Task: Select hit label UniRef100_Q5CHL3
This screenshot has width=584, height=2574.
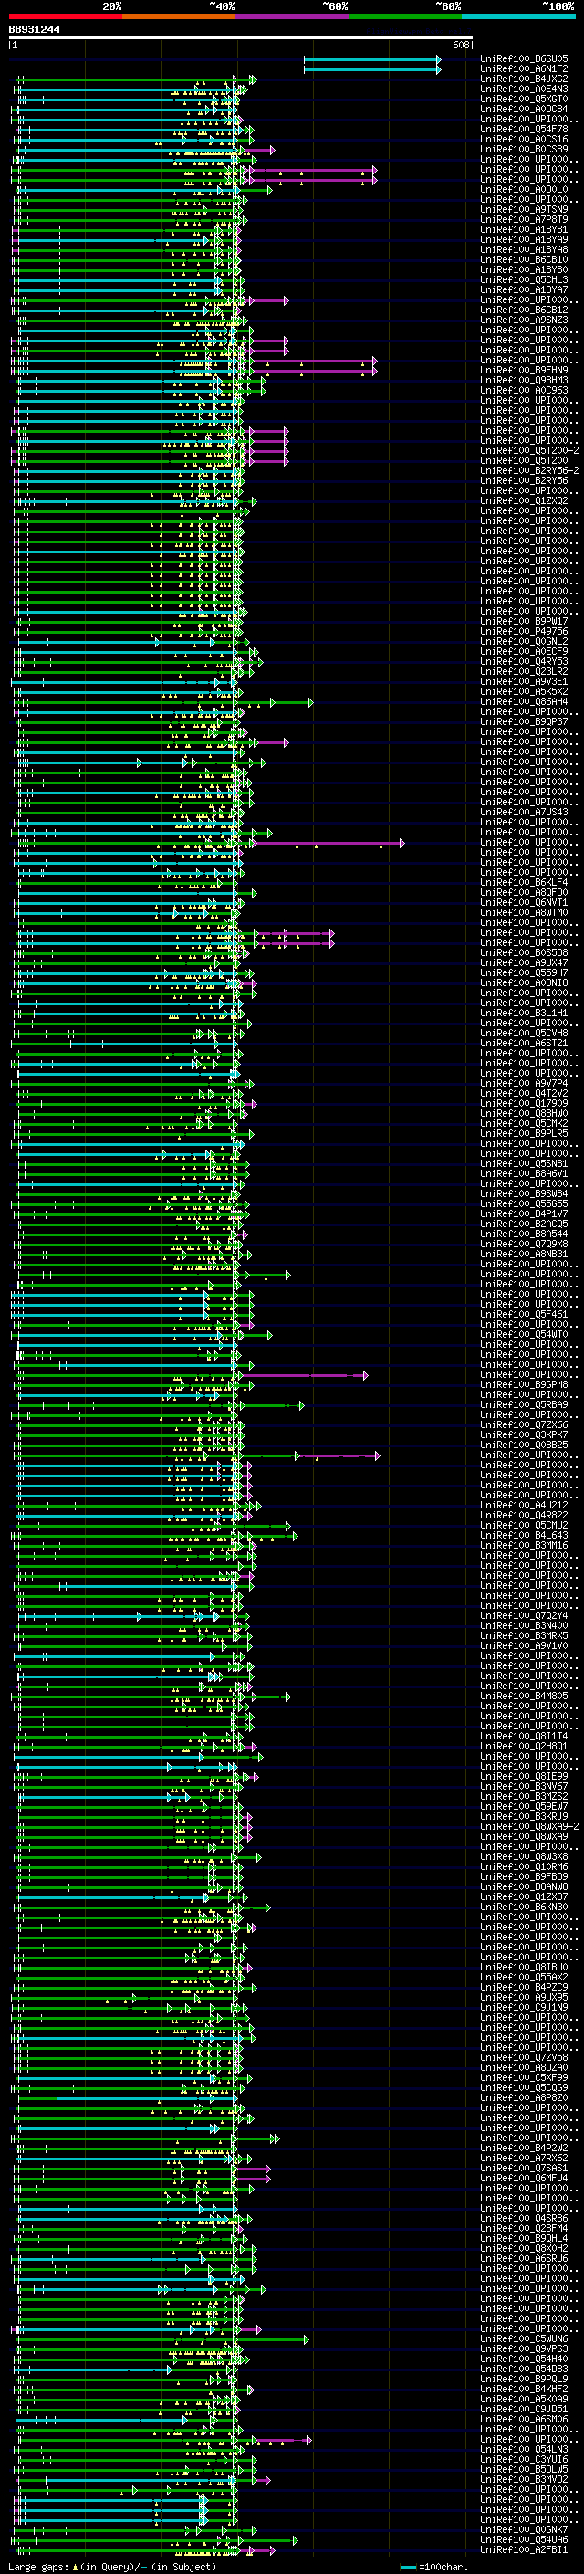Action: point(523,279)
